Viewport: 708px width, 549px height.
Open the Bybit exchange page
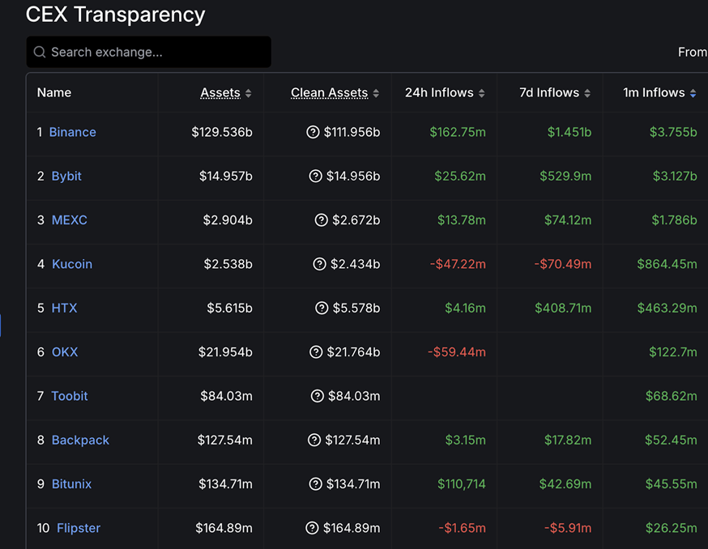66,176
